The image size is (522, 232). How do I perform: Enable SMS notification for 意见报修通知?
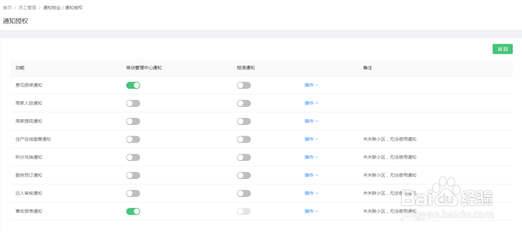[244, 86]
